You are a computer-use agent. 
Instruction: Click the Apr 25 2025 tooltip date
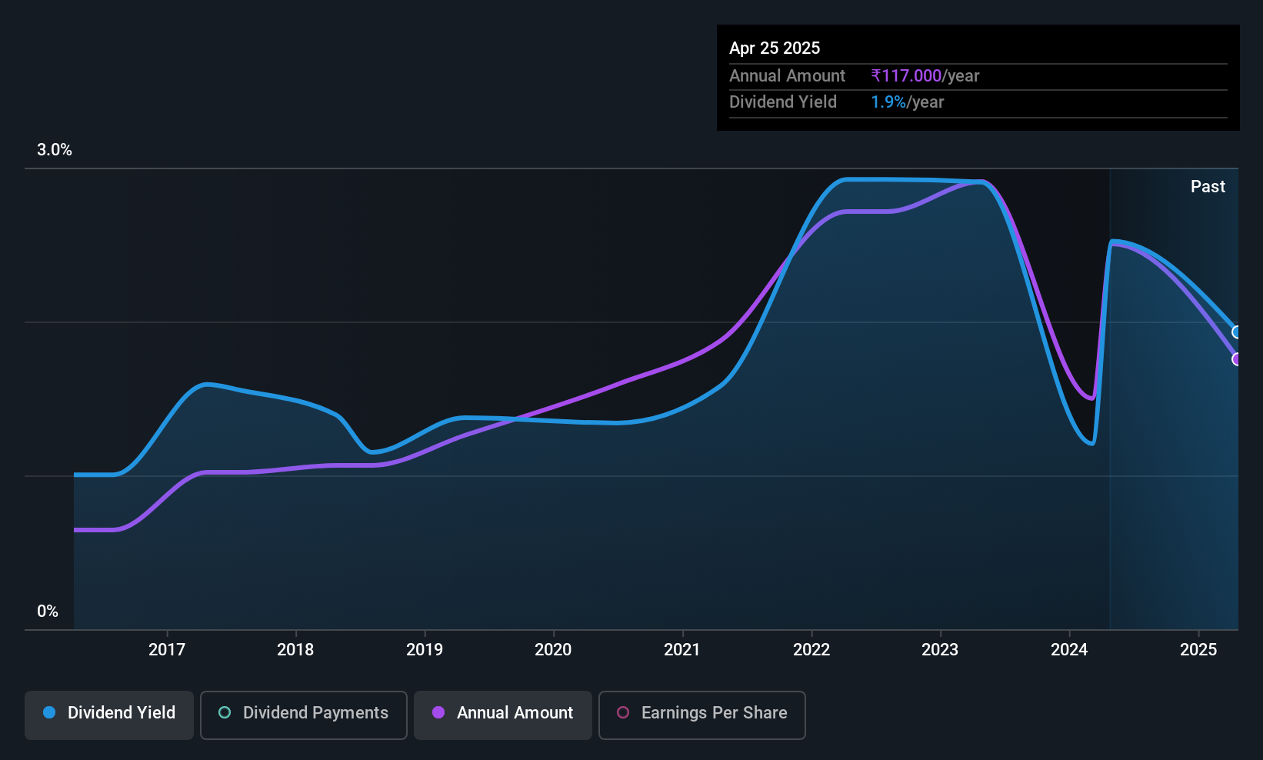pos(775,48)
